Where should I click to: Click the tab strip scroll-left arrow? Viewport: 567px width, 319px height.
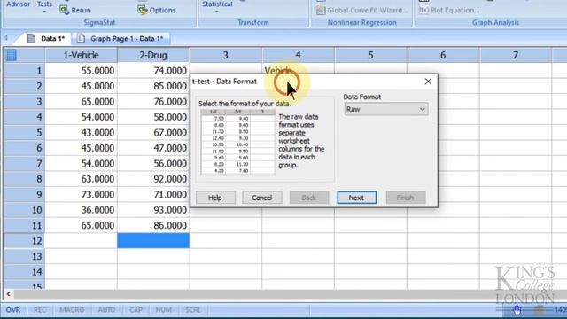coord(6,38)
